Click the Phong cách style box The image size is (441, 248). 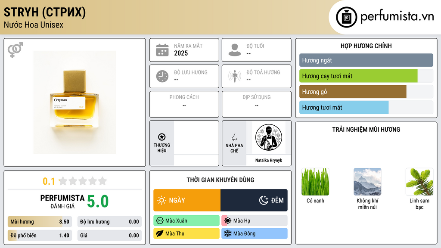184,104
